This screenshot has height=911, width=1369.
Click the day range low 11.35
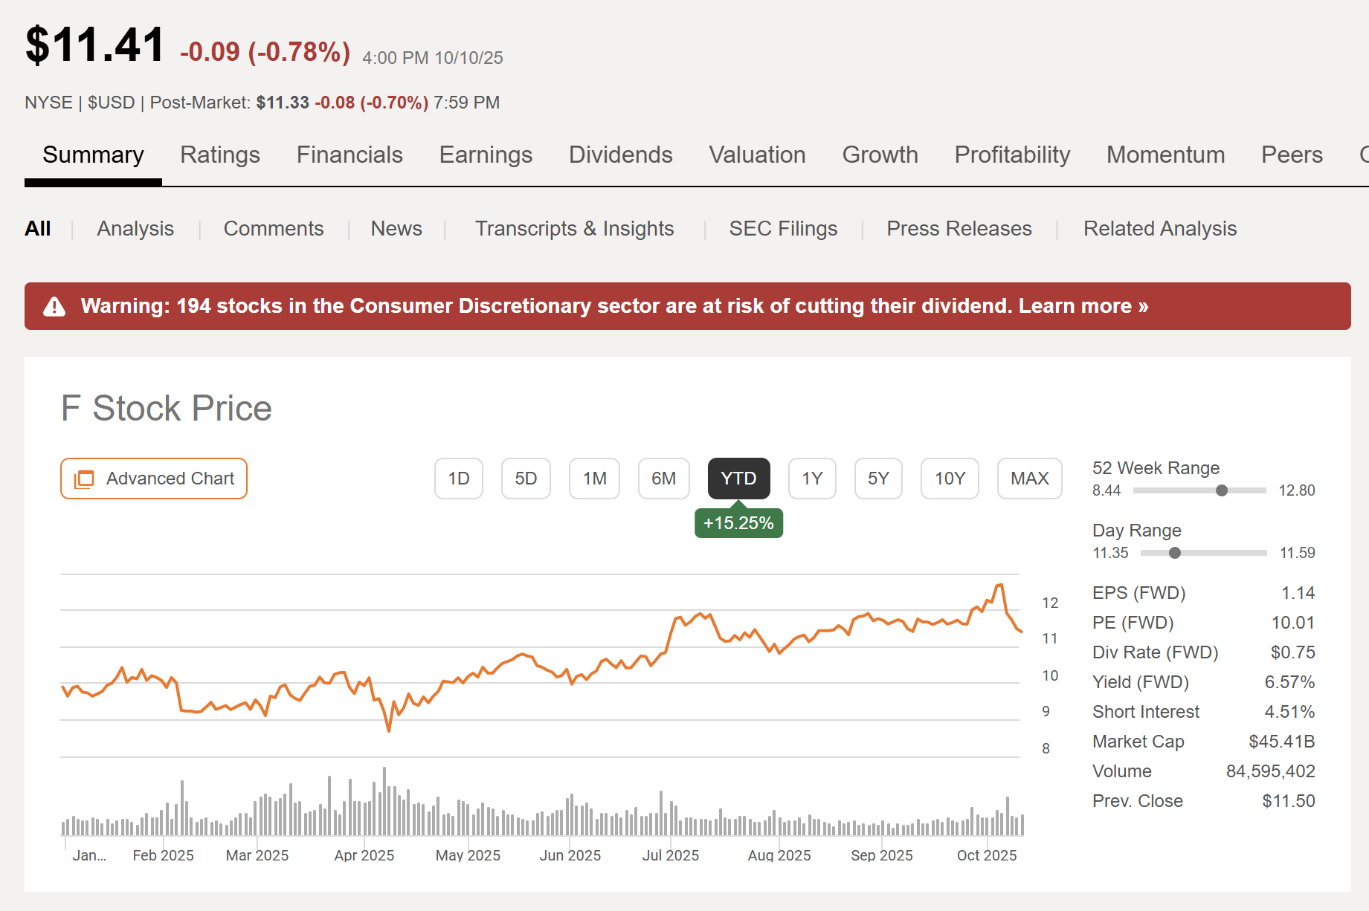point(1110,553)
